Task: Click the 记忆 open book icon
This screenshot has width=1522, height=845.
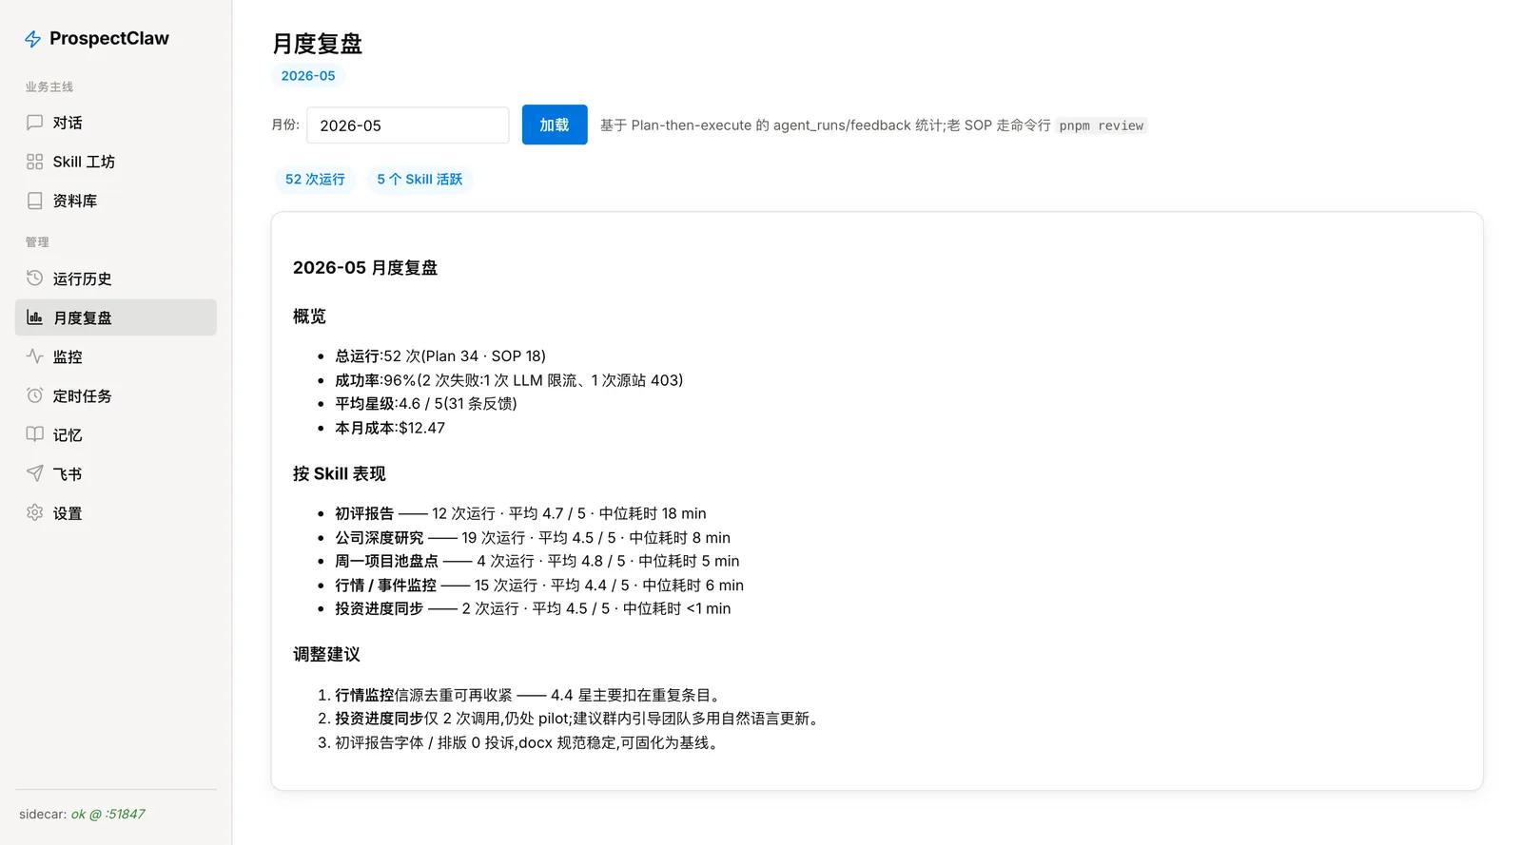Action: point(35,434)
